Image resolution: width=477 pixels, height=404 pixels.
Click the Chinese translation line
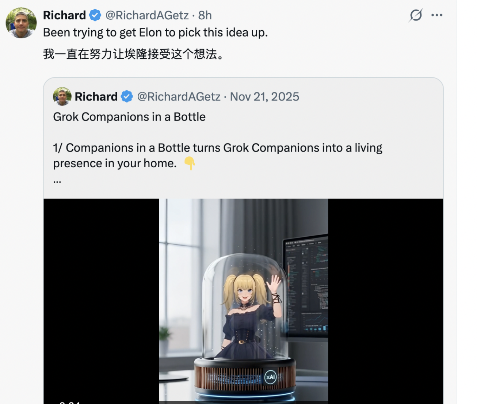click(x=133, y=54)
